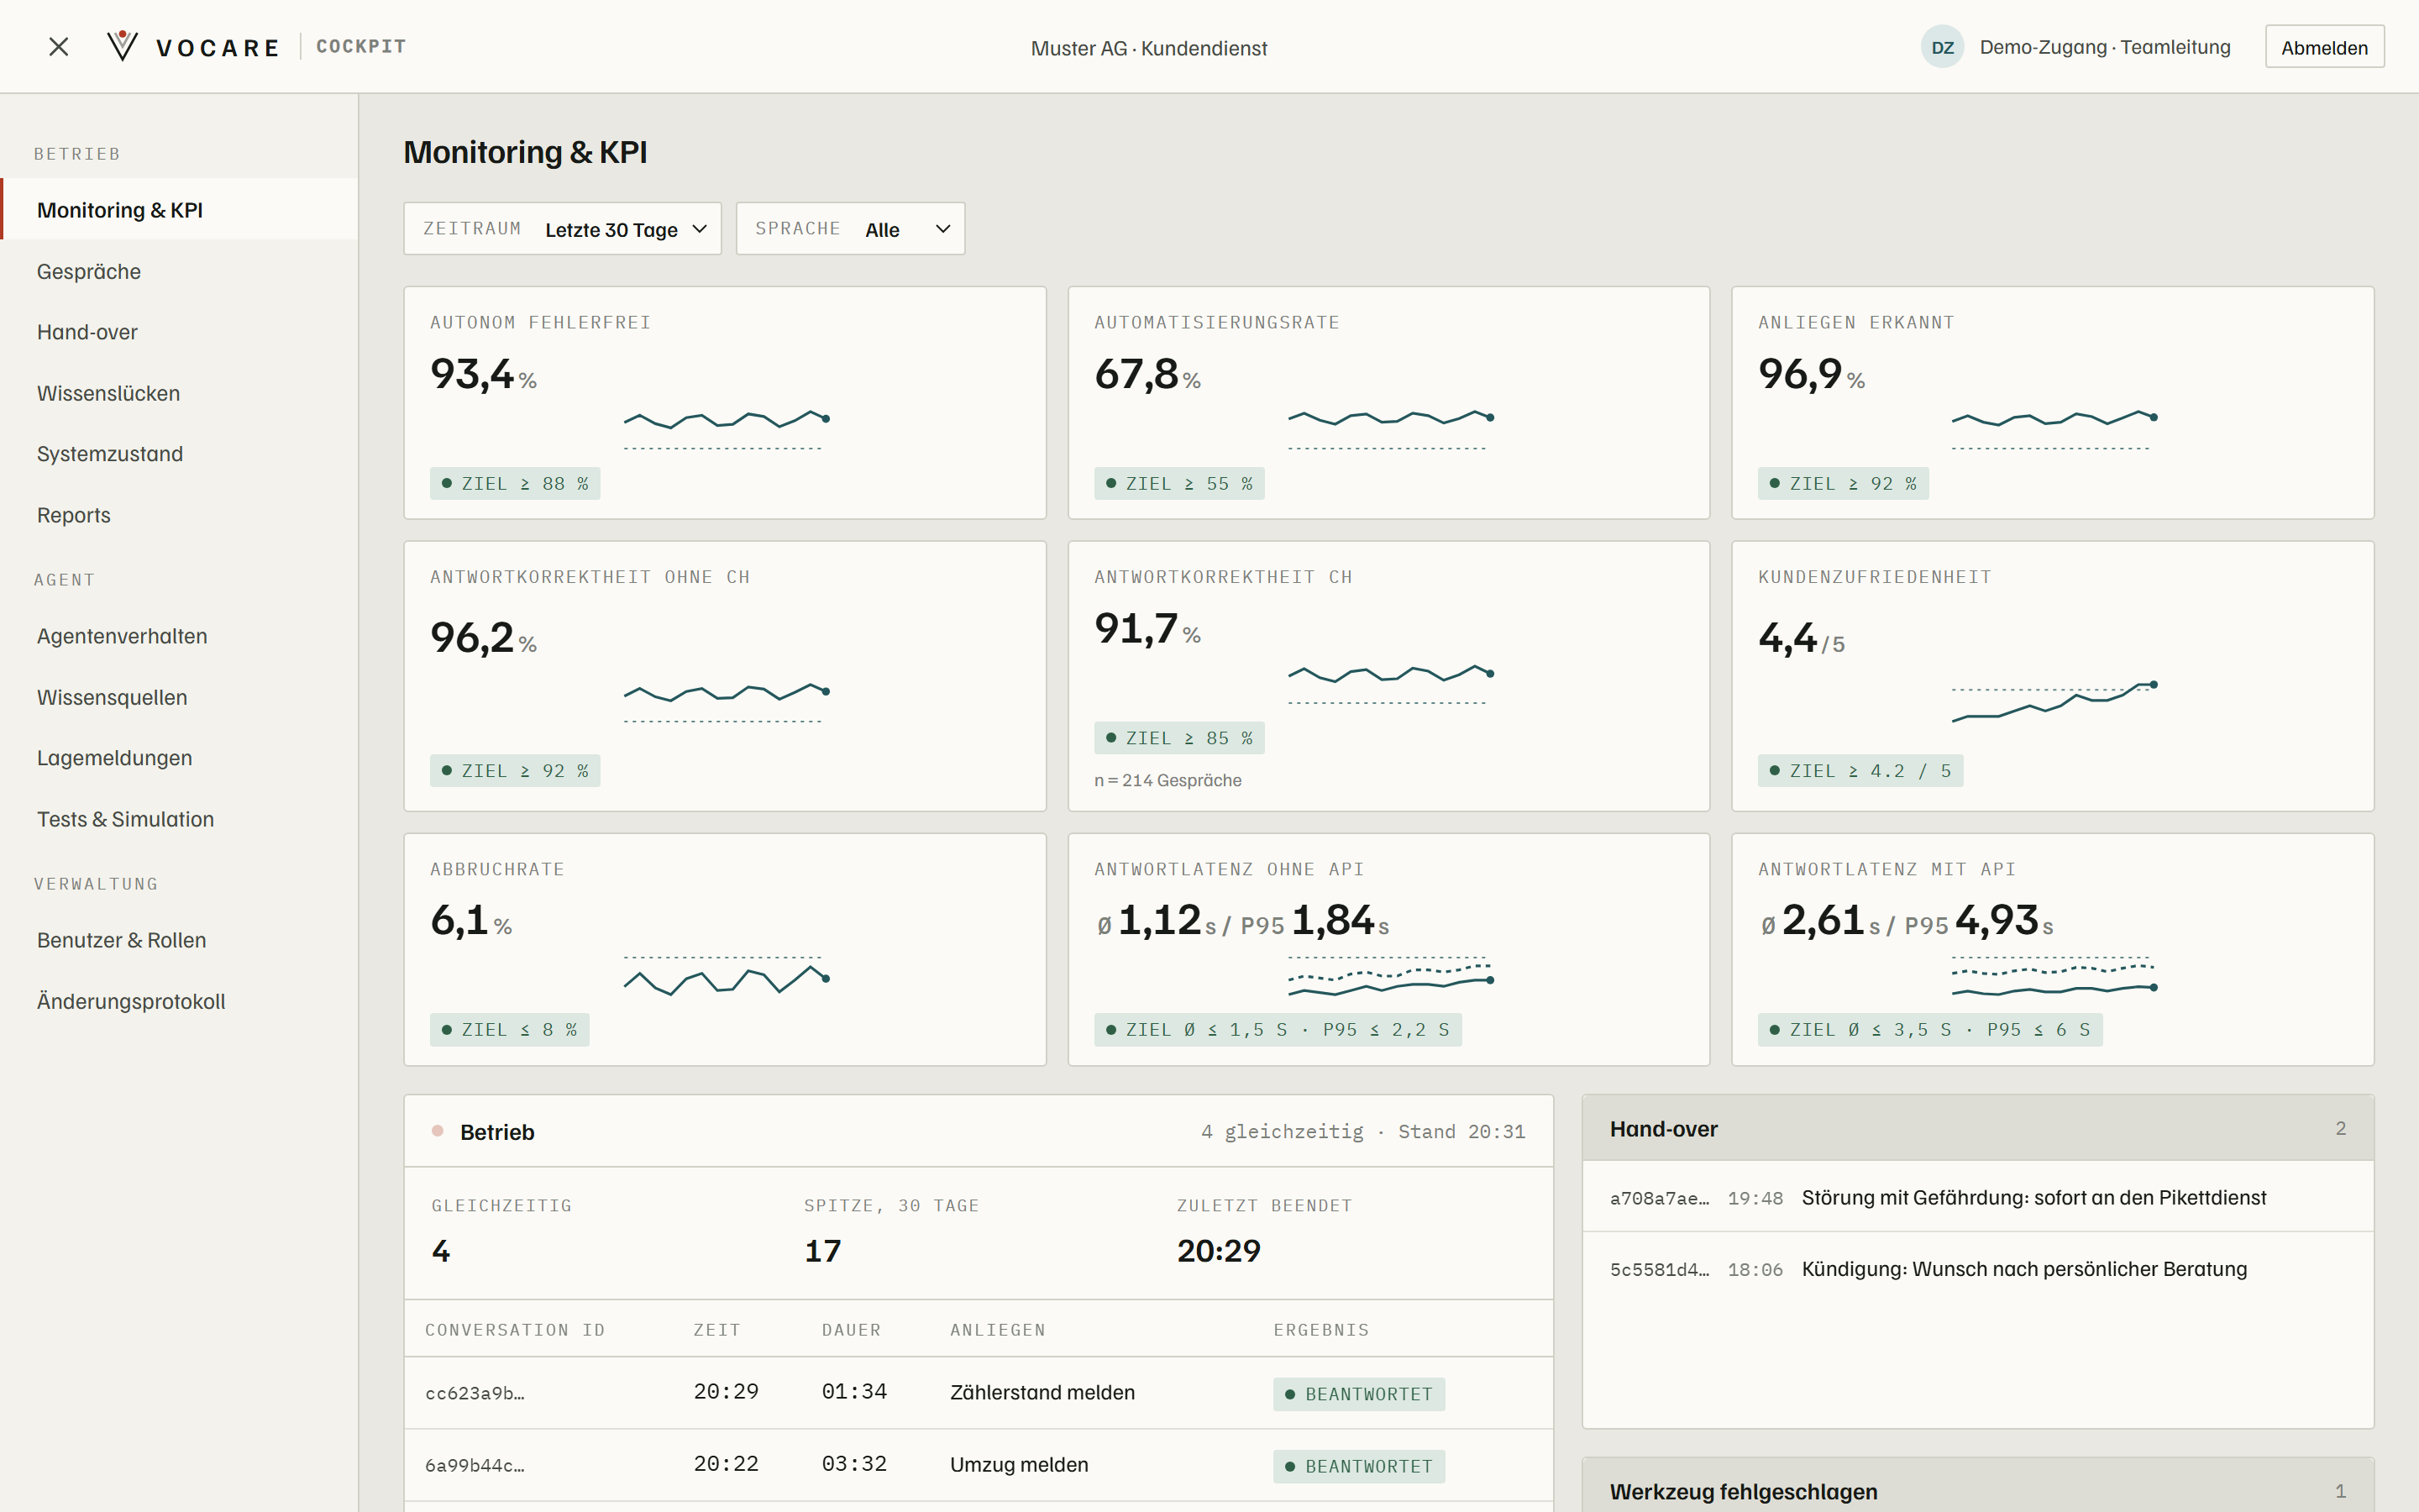Open hand-over 5c5581d4… Kündigung entry
Screen dimensions: 2419x1512
1977,1269
